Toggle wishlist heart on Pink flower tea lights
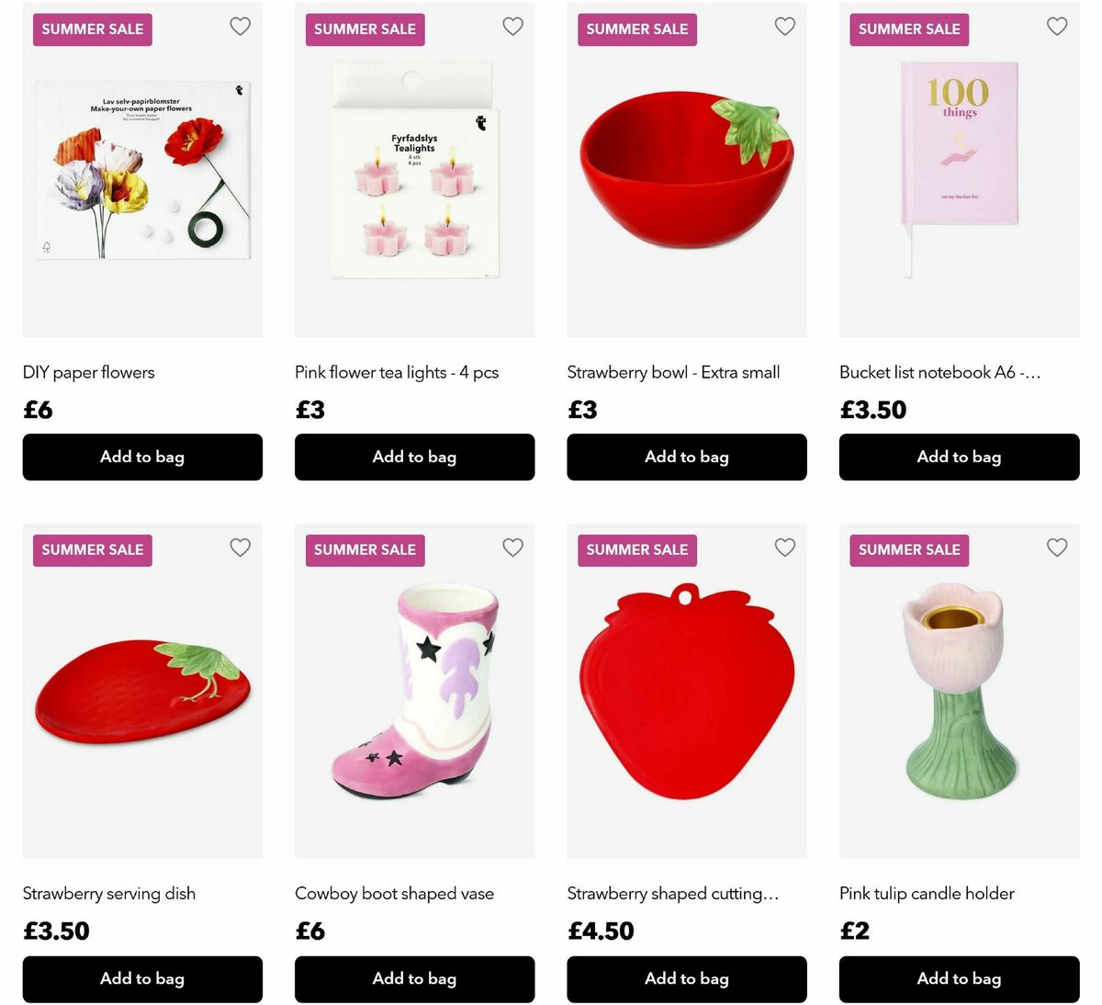1102x1005 pixels. pyautogui.click(x=512, y=27)
